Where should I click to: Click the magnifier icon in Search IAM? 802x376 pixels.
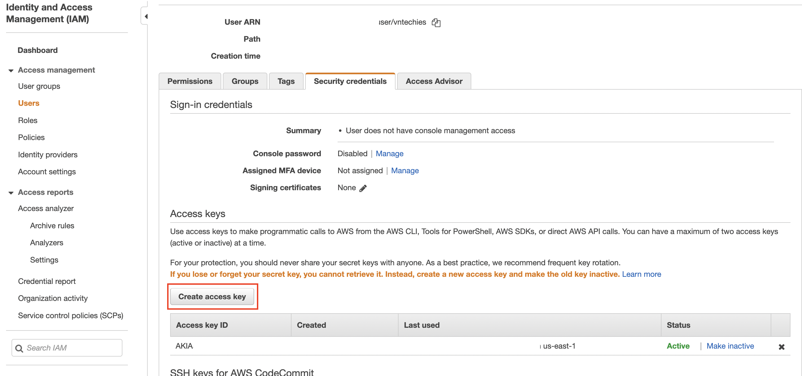(x=19, y=348)
